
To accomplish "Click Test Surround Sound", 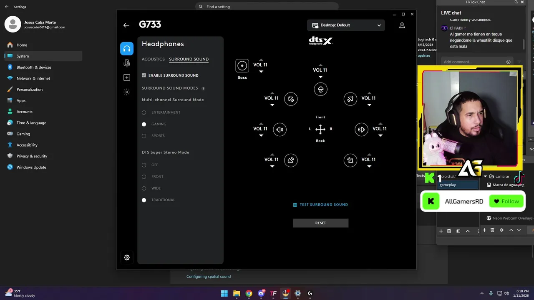I will (320, 205).
